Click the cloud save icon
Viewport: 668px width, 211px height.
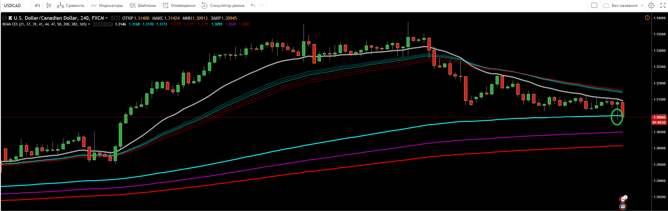(x=606, y=5)
